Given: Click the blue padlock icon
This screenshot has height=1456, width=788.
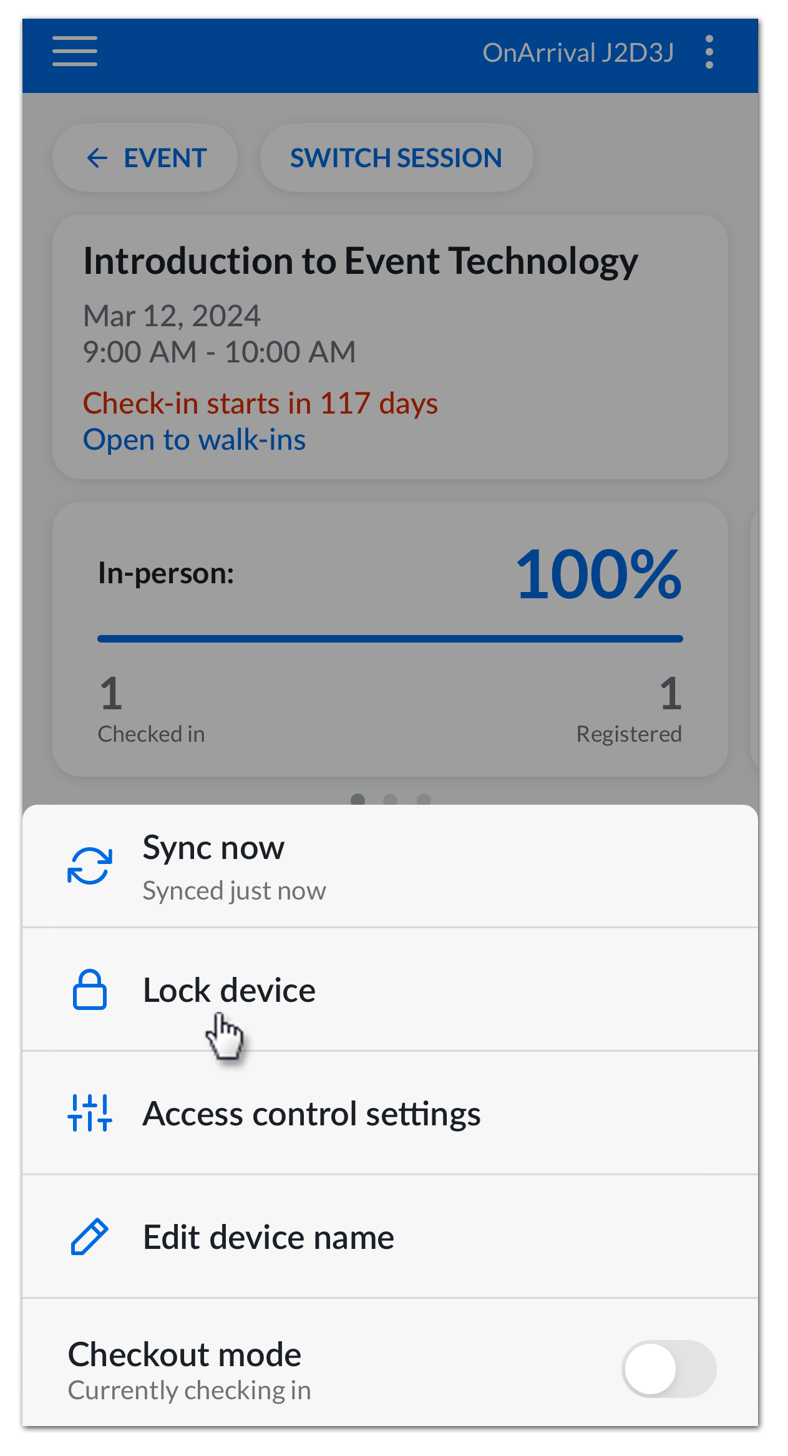Looking at the screenshot, I should tap(89, 990).
